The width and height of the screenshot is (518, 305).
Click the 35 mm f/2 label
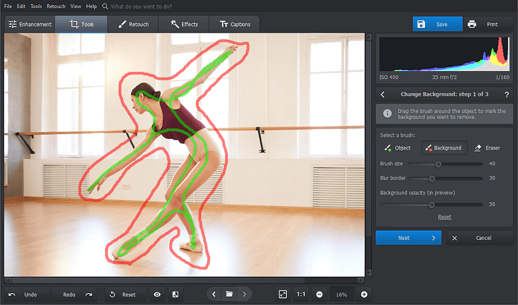[x=444, y=77]
